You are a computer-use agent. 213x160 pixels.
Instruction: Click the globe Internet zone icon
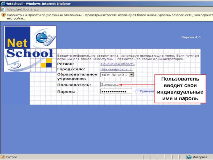(x=189, y=157)
